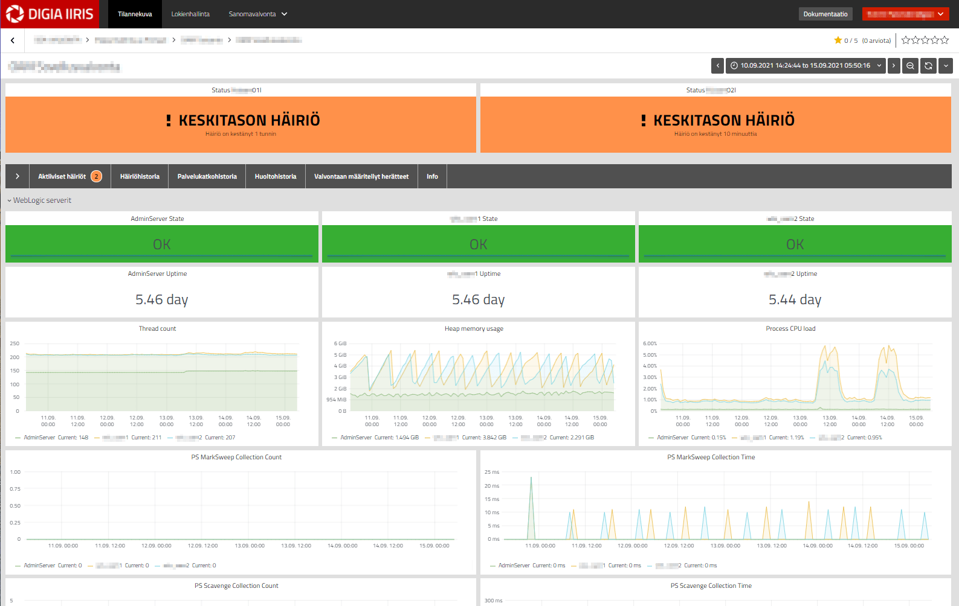Open refresh interval dropdown
The height and width of the screenshot is (606, 959).
946,66
